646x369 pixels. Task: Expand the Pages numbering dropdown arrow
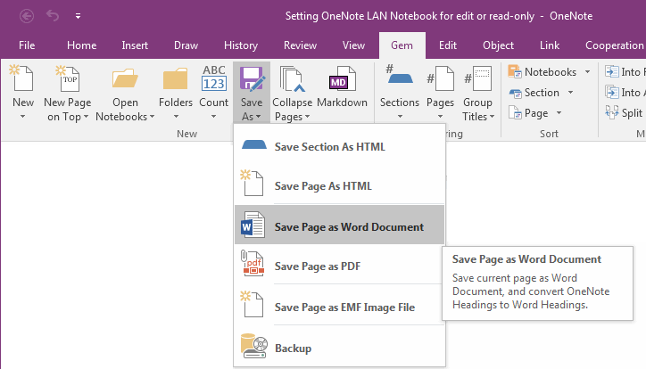(x=440, y=117)
